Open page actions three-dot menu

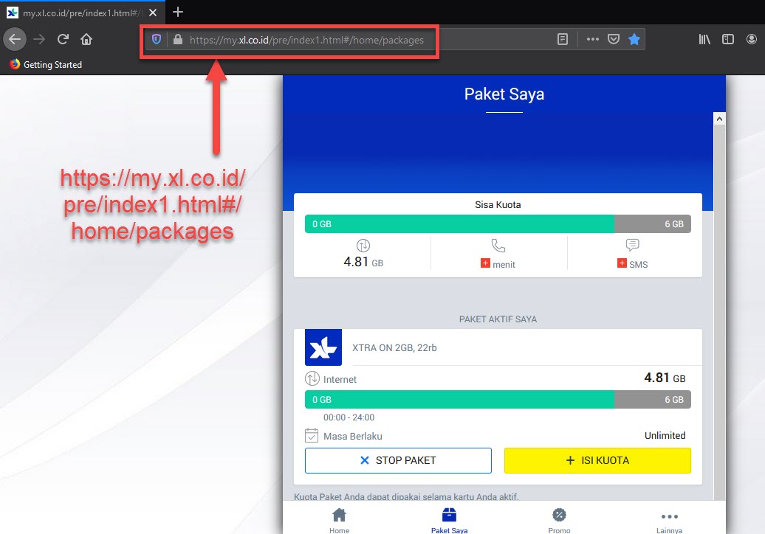593,39
